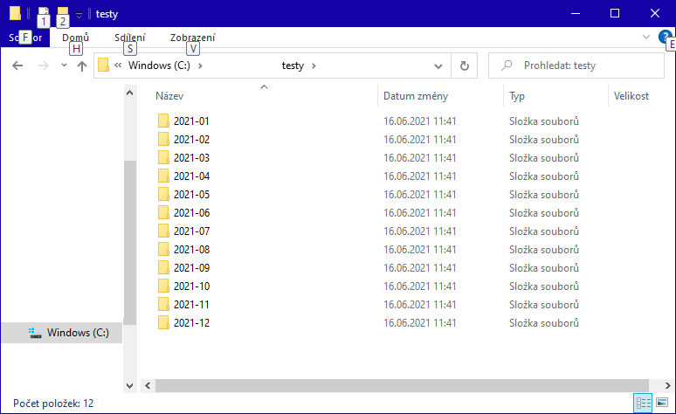Switch to Details view icon in status bar
676x414 pixels.
tap(644, 403)
